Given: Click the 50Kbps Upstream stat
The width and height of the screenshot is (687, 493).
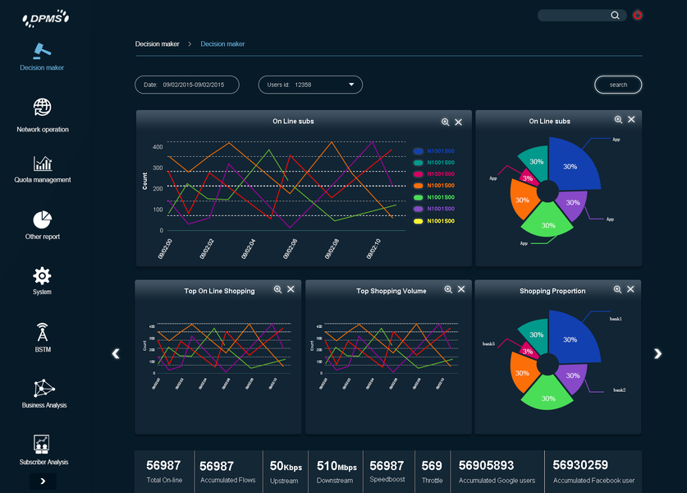Looking at the screenshot, I should pos(286,472).
